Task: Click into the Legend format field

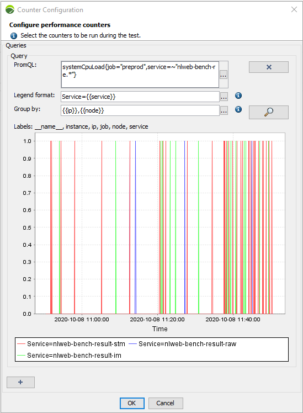Action: tap(140, 97)
